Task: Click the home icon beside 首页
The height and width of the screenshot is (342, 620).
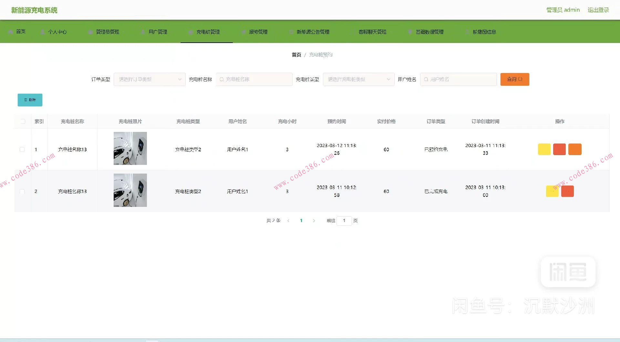Action: (x=11, y=32)
